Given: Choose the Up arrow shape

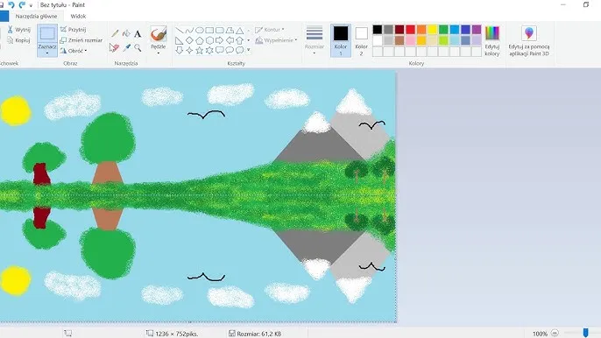Looking at the screenshot, I should 239,40.
